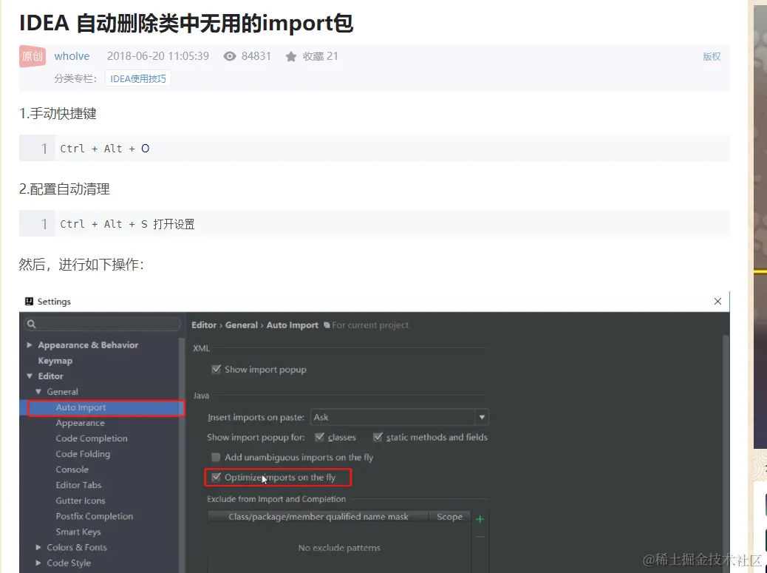
Task: Collapse the Editor tree node
Action: point(30,376)
